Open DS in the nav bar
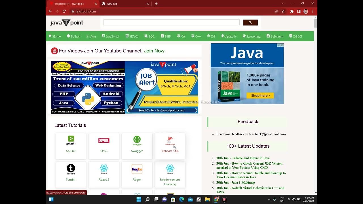 click(x=211, y=36)
